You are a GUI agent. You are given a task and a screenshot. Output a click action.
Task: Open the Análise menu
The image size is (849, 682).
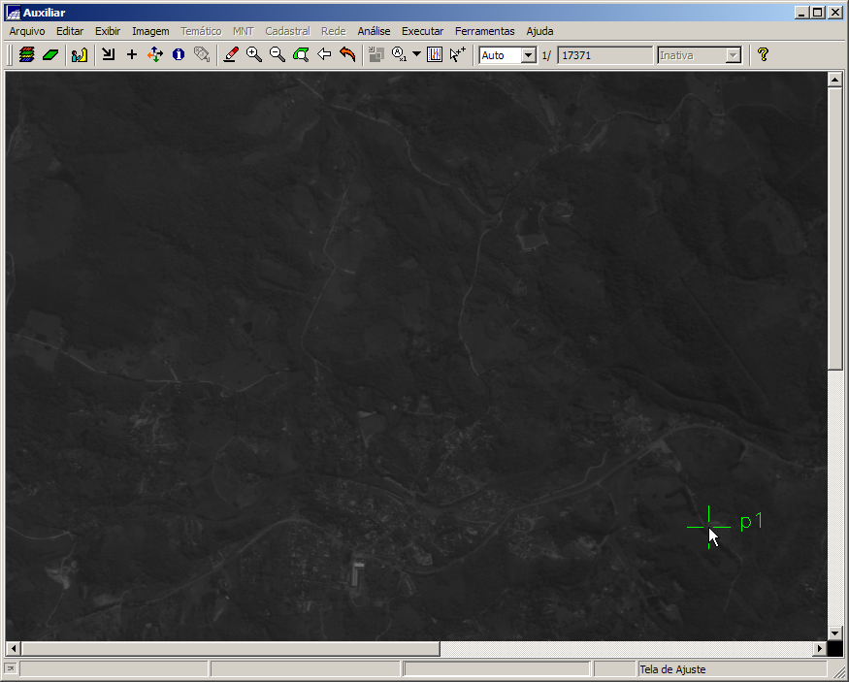(374, 31)
